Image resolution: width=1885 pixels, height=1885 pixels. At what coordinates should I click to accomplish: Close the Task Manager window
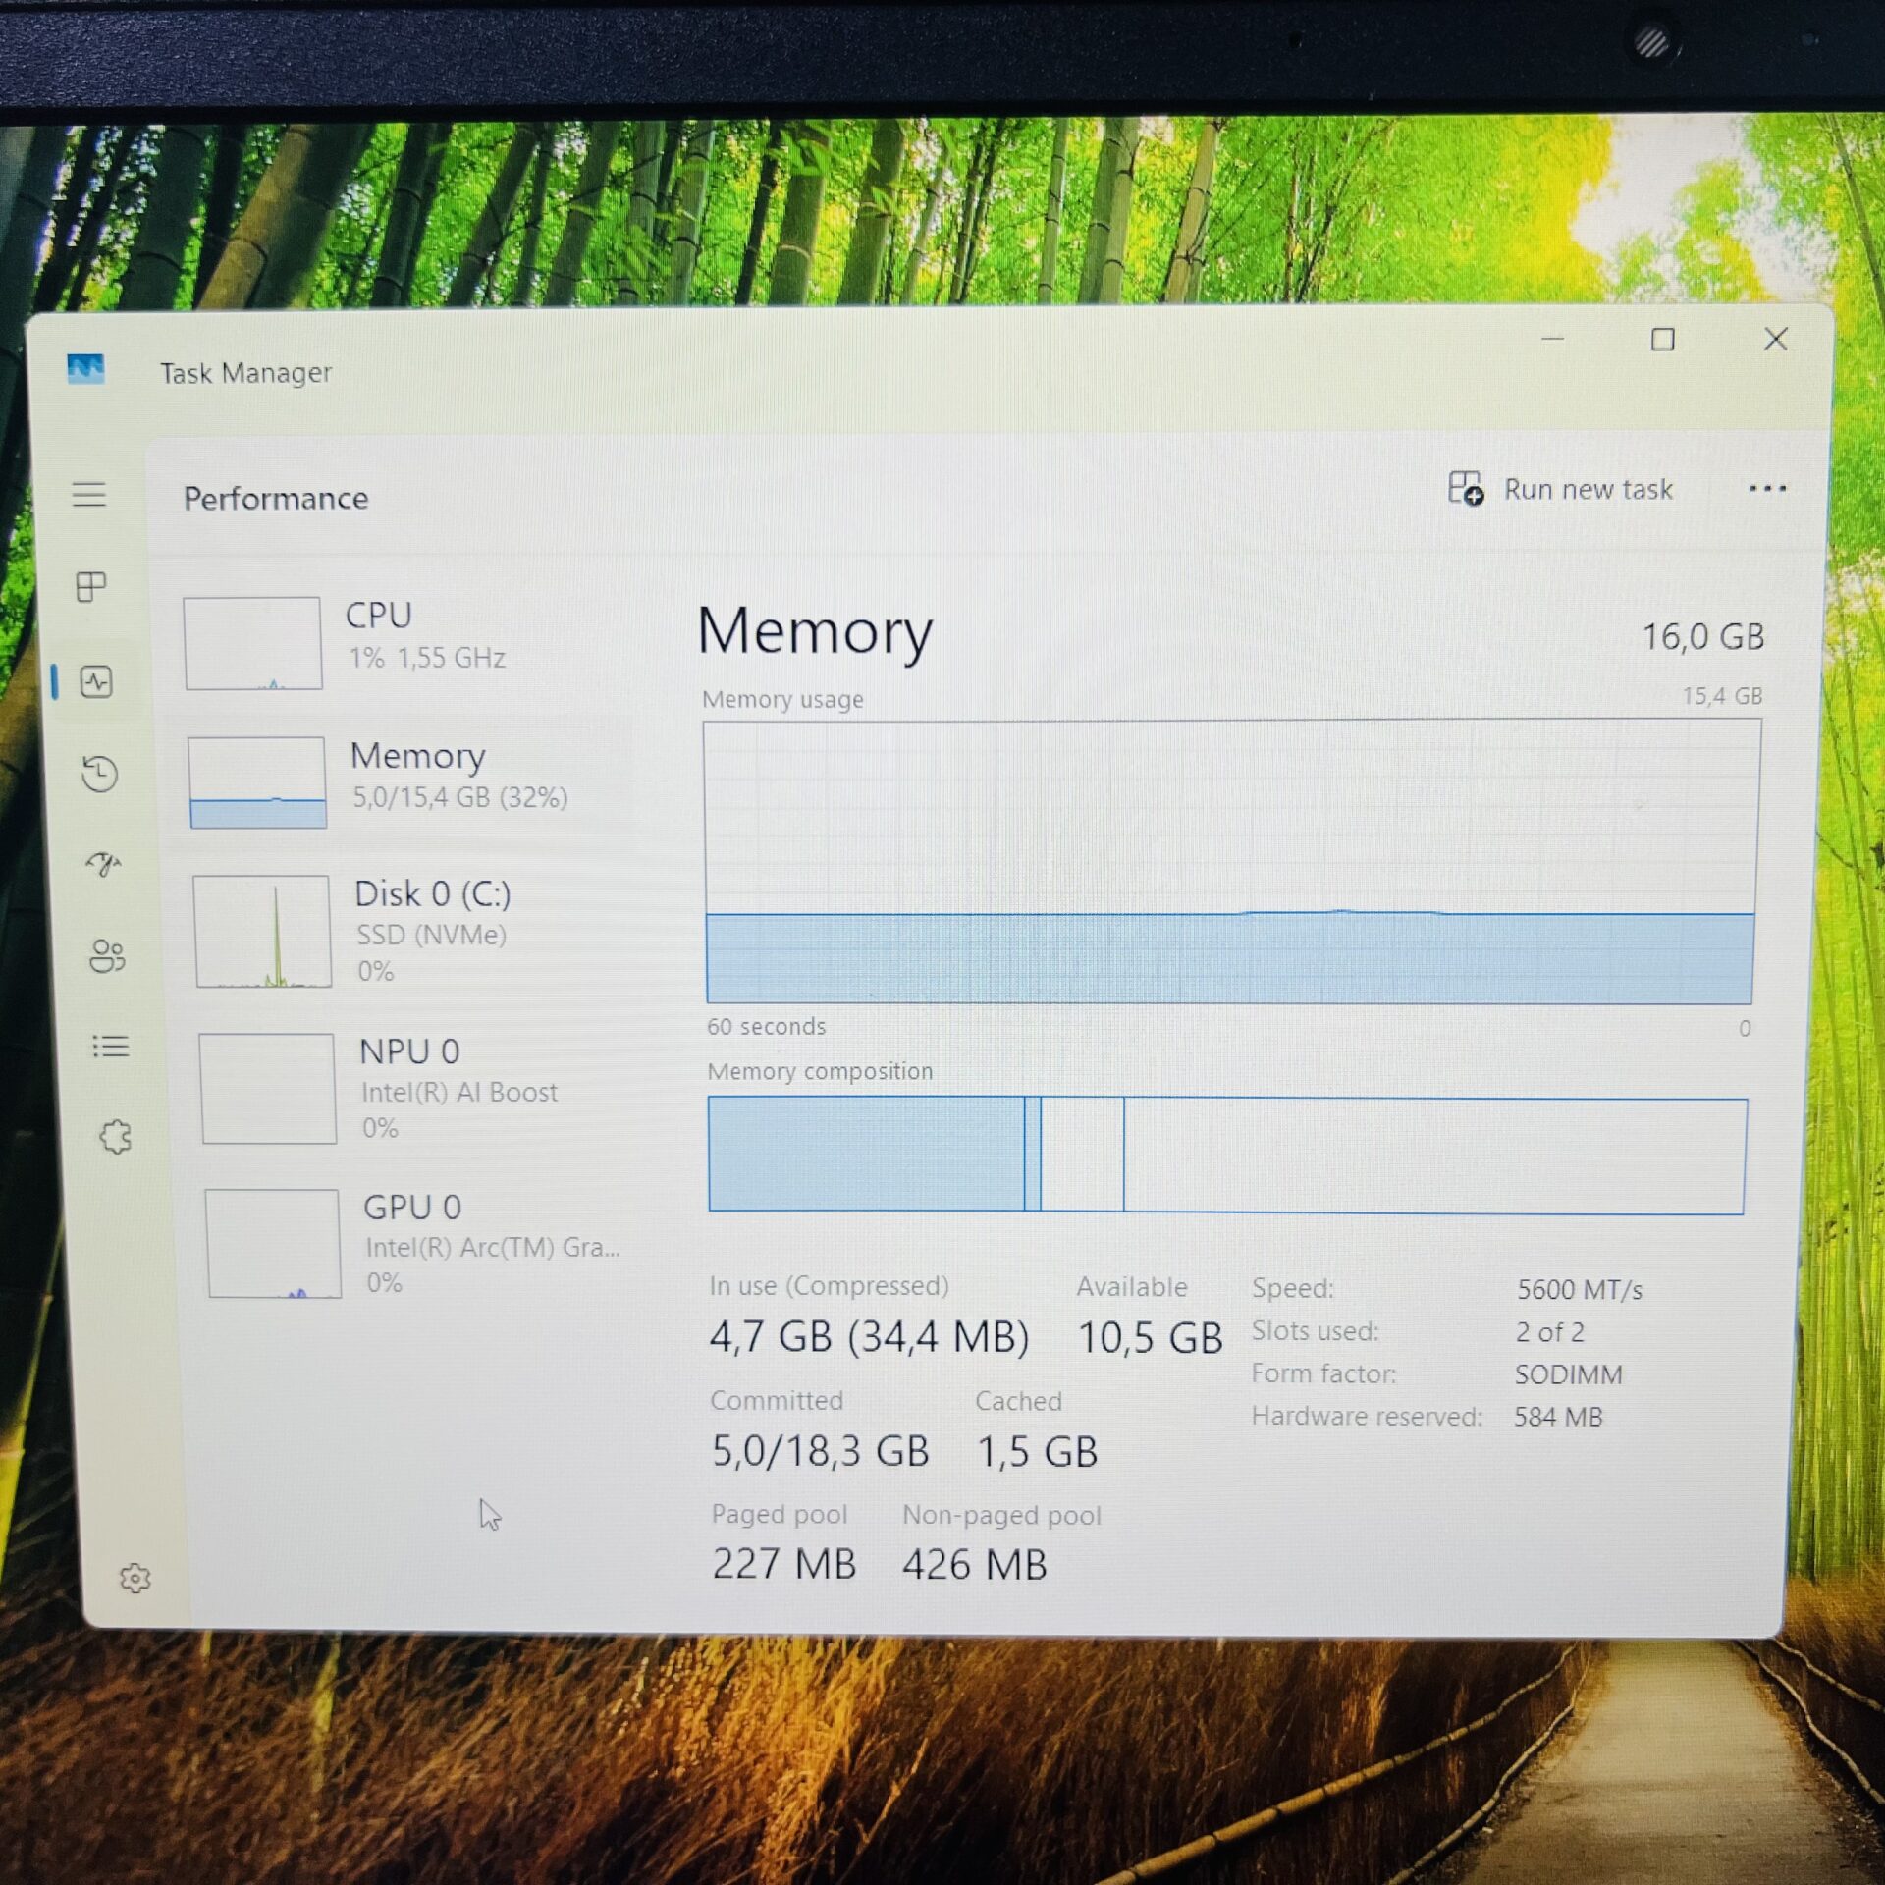(x=1775, y=340)
